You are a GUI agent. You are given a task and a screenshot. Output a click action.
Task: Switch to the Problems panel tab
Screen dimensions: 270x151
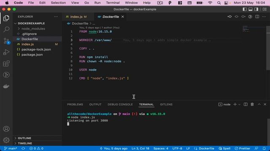pos(75,104)
